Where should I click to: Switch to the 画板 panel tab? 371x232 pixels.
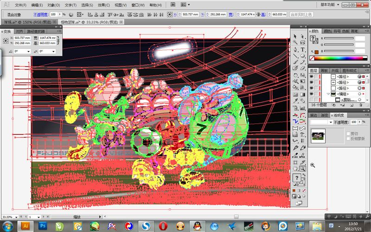(324, 71)
